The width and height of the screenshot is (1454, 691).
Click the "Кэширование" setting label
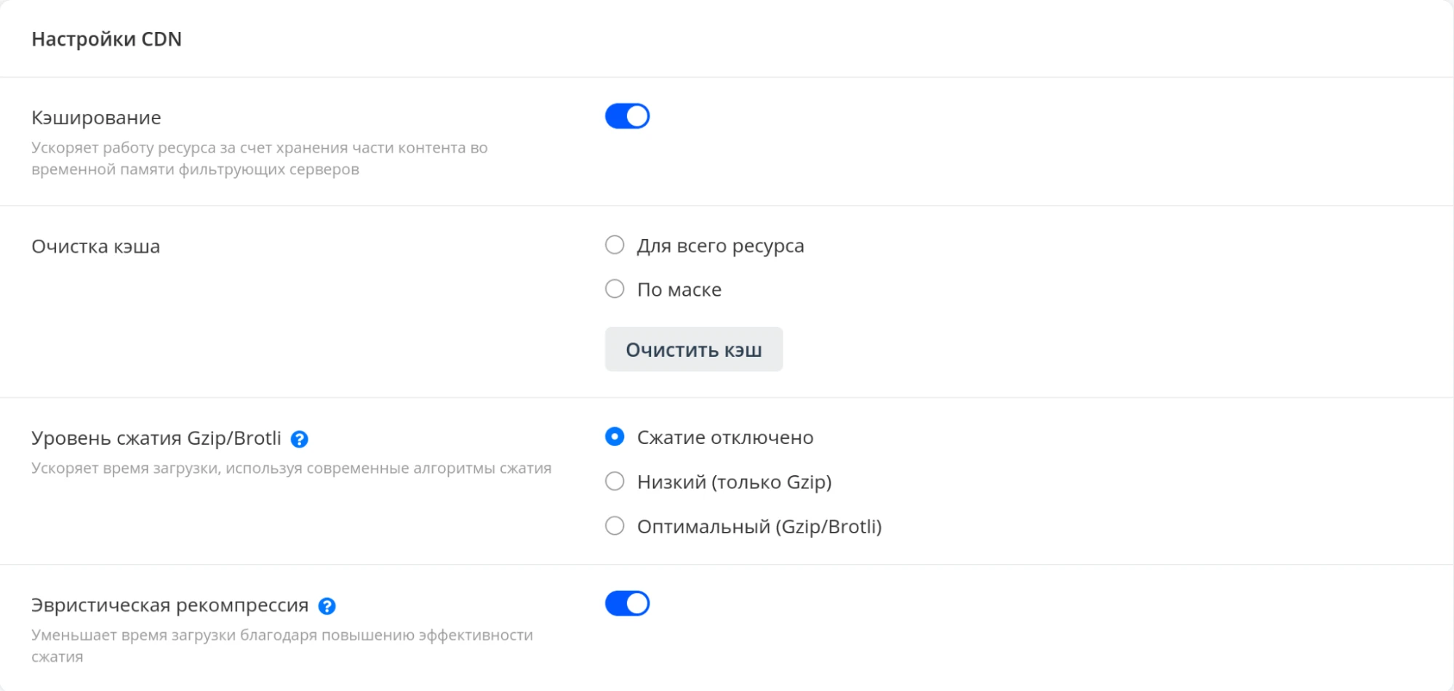pyautogui.click(x=96, y=117)
